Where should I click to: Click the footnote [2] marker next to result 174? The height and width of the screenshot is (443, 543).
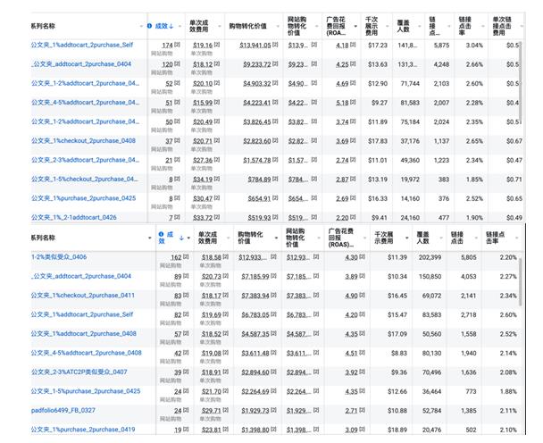click(x=177, y=45)
